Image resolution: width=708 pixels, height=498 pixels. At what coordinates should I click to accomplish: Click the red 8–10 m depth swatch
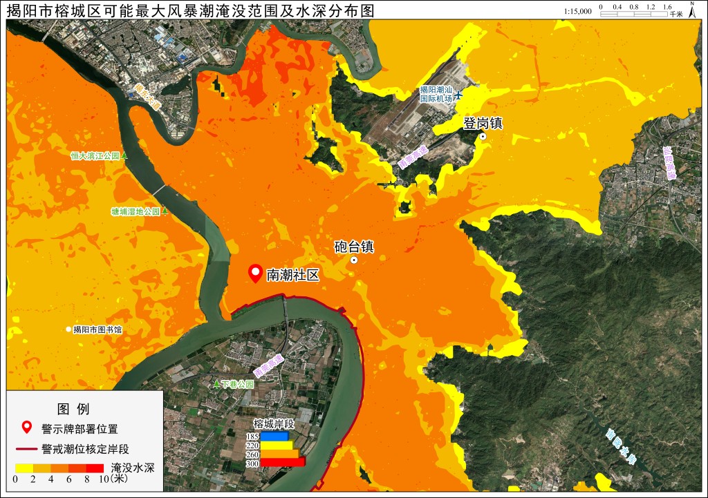point(95,468)
